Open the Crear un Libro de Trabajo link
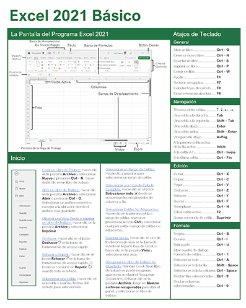Image resolution: width=246 pixels, height=308 pixels. tap(61, 170)
